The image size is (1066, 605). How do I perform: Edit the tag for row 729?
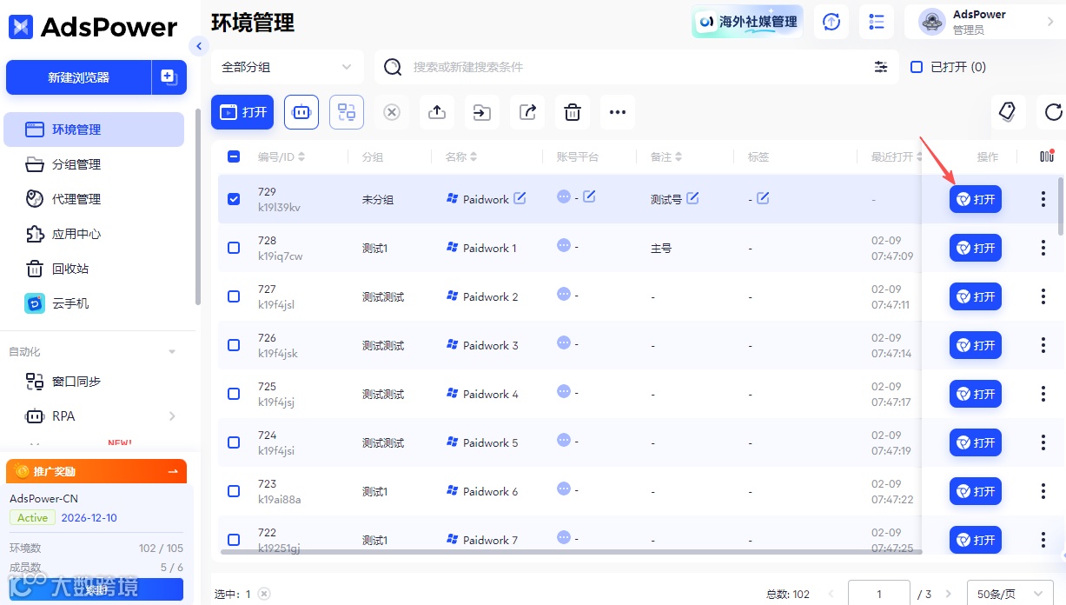(763, 198)
